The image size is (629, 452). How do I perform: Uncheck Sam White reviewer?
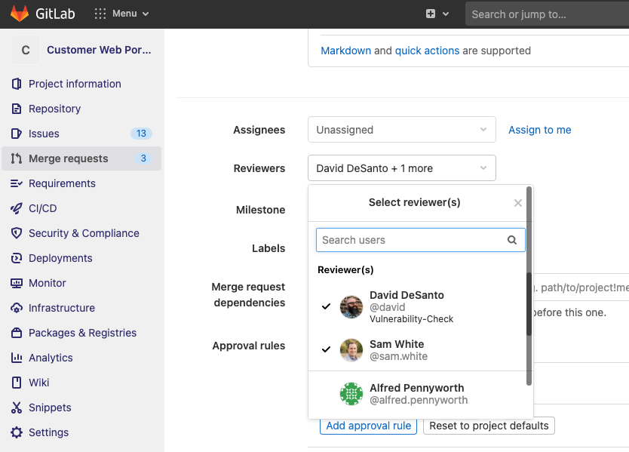click(x=397, y=349)
